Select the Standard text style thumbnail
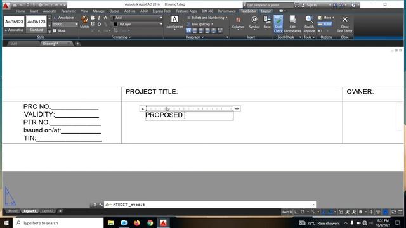The width and height of the screenshot is (406, 228). pyautogui.click(x=36, y=24)
